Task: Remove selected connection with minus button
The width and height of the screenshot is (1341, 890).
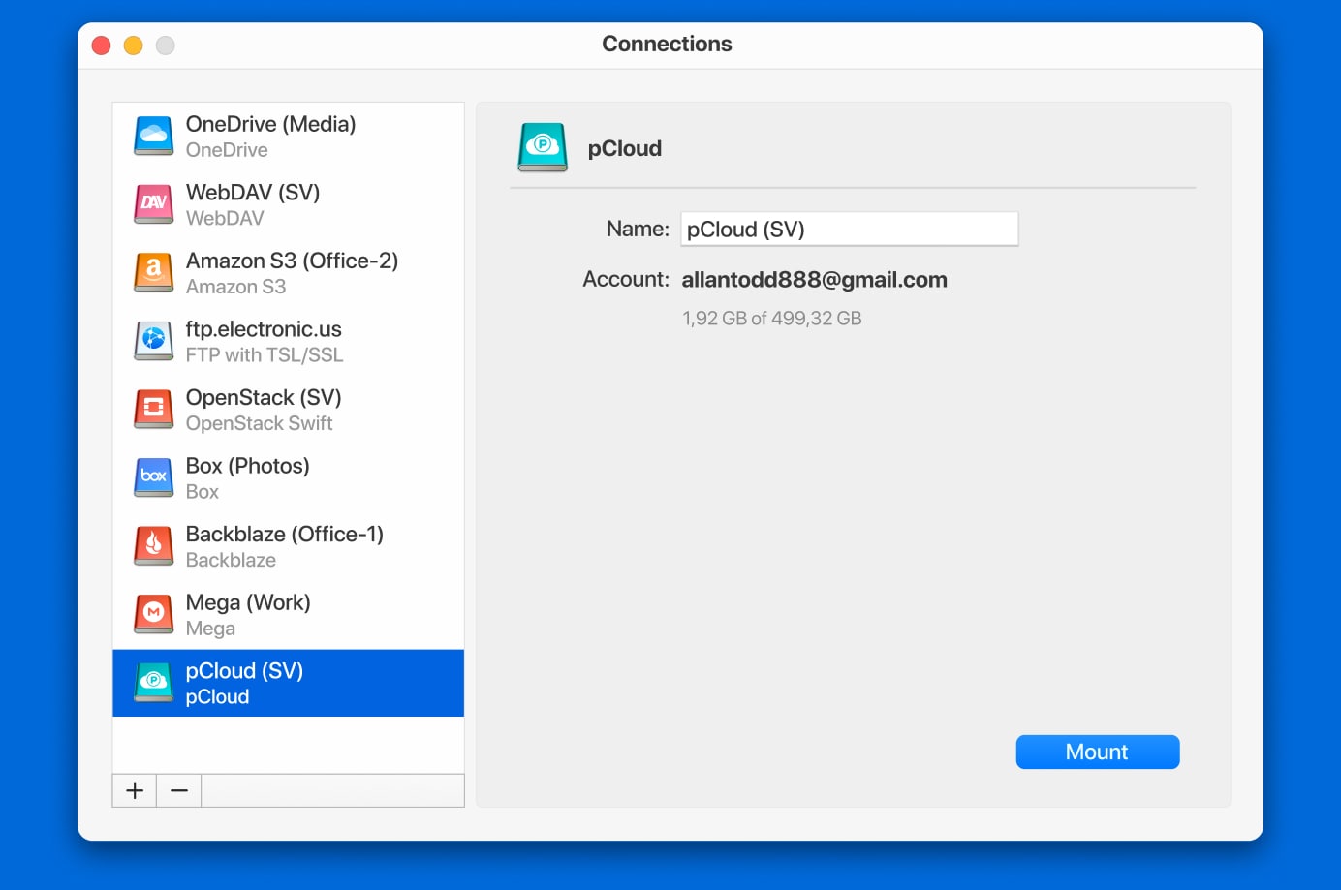Action: point(179,790)
